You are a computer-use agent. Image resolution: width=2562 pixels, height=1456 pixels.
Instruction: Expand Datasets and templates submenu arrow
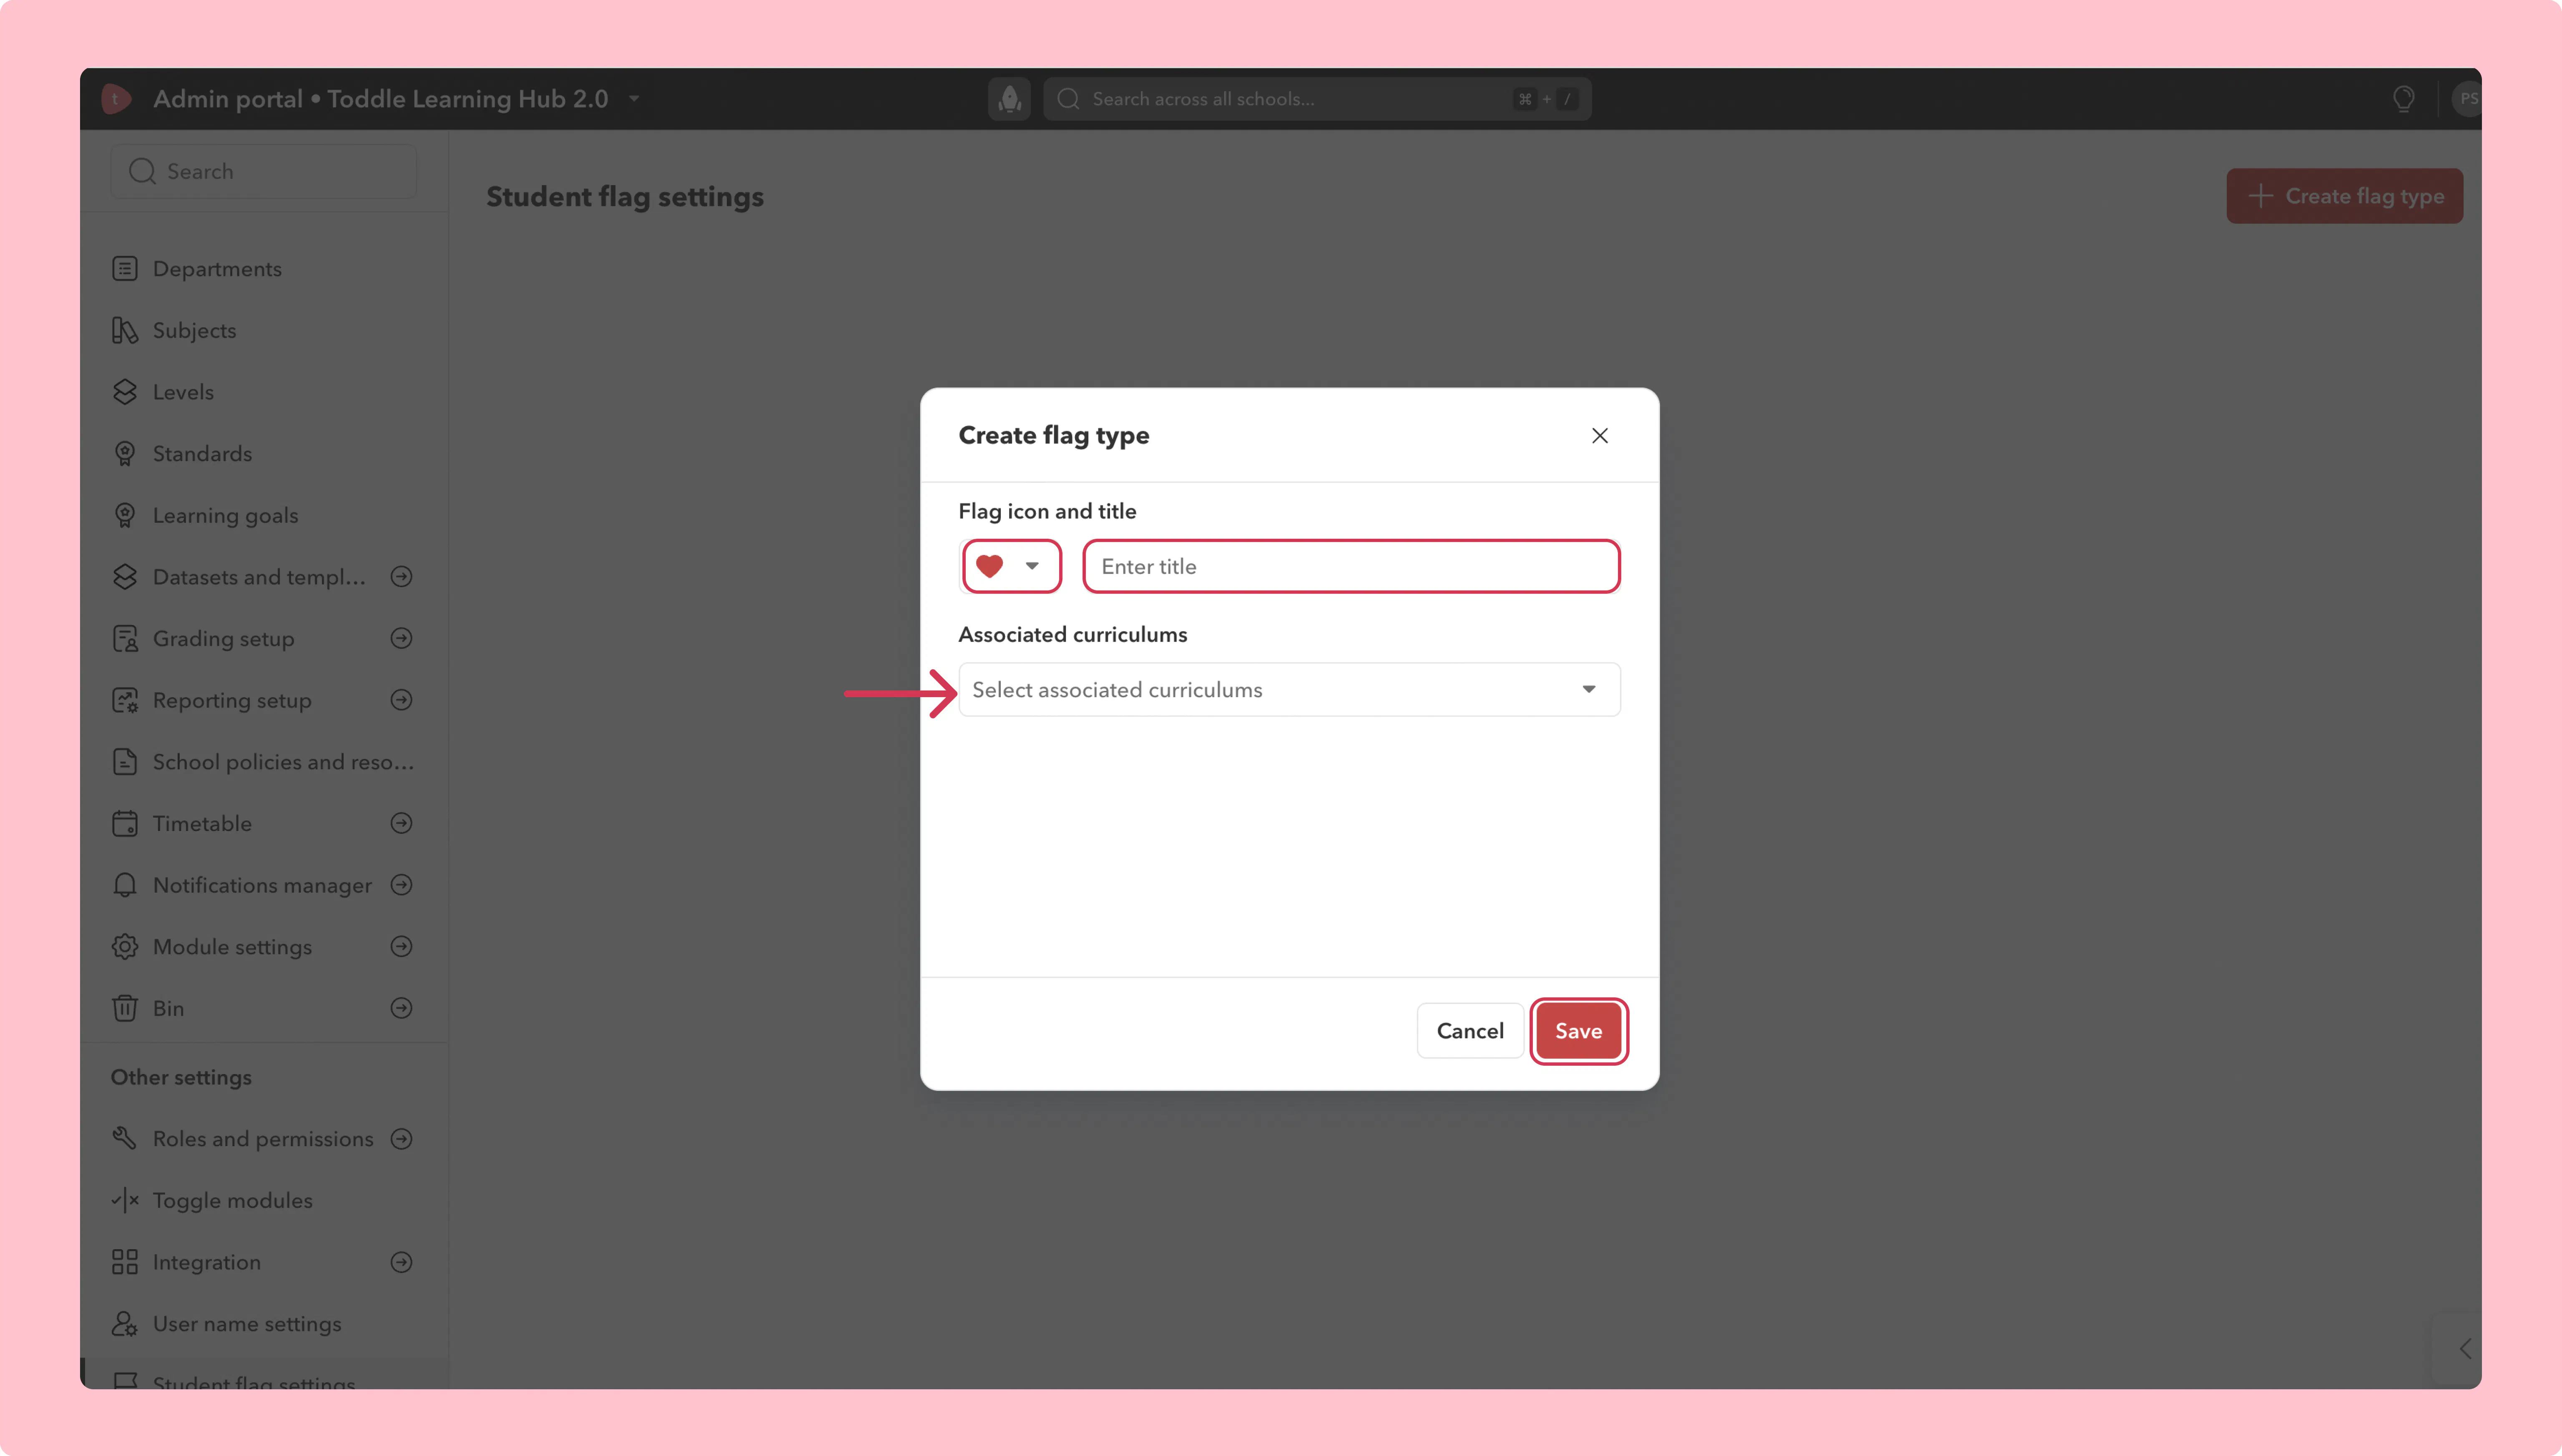pyautogui.click(x=402, y=577)
